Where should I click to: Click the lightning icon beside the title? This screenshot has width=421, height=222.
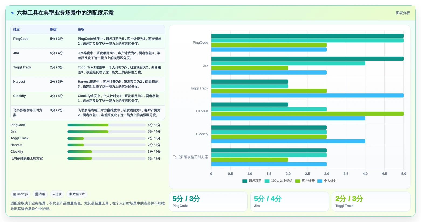click(x=13, y=13)
